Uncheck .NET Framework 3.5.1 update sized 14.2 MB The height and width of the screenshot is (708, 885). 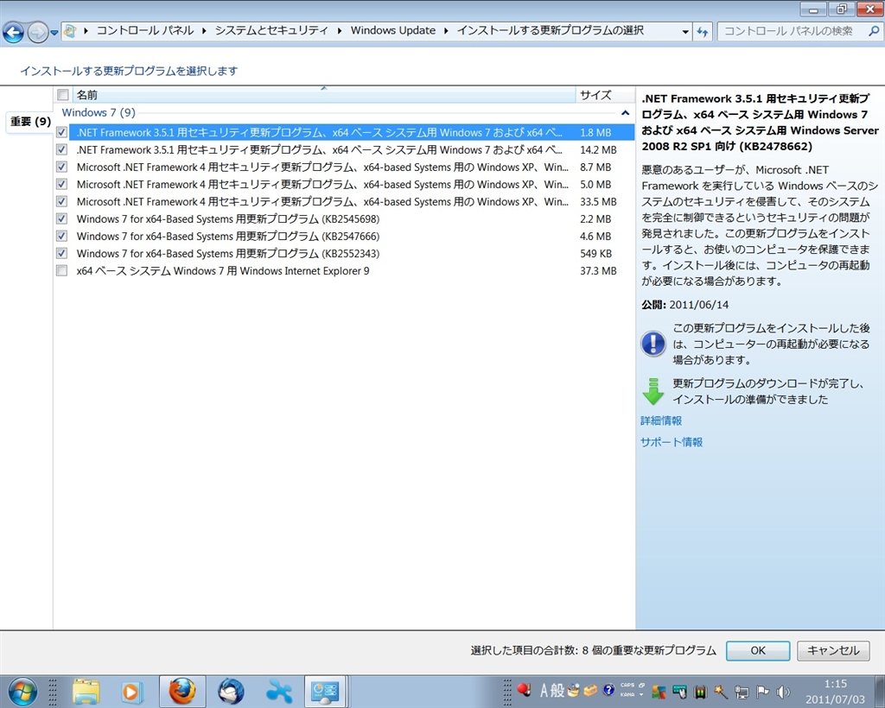[x=62, y=150]
